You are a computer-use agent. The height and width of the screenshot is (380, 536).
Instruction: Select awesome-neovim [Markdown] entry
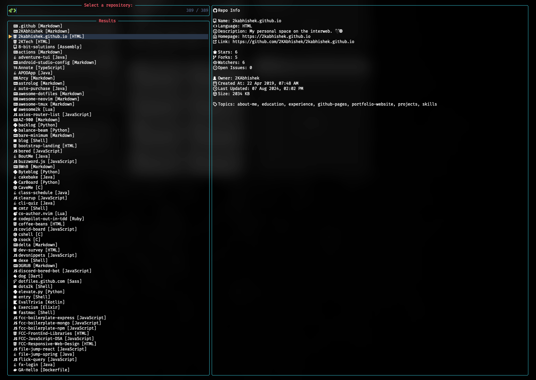49,99
